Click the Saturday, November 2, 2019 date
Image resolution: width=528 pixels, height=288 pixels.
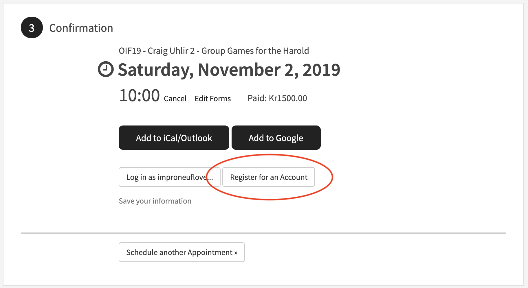pos(229,70)
